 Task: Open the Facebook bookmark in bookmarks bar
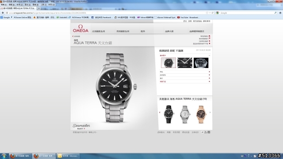click(102, 18)
